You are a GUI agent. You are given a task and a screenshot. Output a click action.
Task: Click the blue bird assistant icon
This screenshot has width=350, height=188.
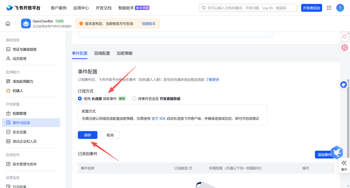(x=337, y=153)
